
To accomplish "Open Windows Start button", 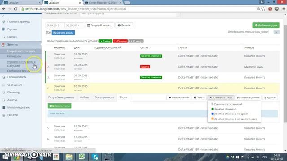I will click(5, 157).
